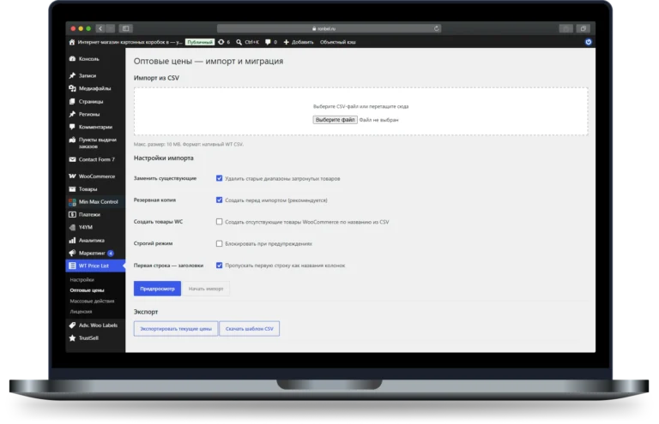Enable Создать отсутствующие товары WooCommerce checkbox

click(220, 222)
